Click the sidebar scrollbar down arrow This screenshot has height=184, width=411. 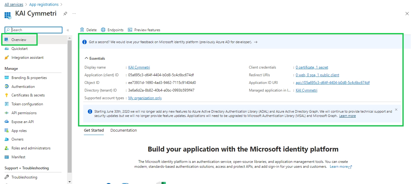tap(69, 182)
